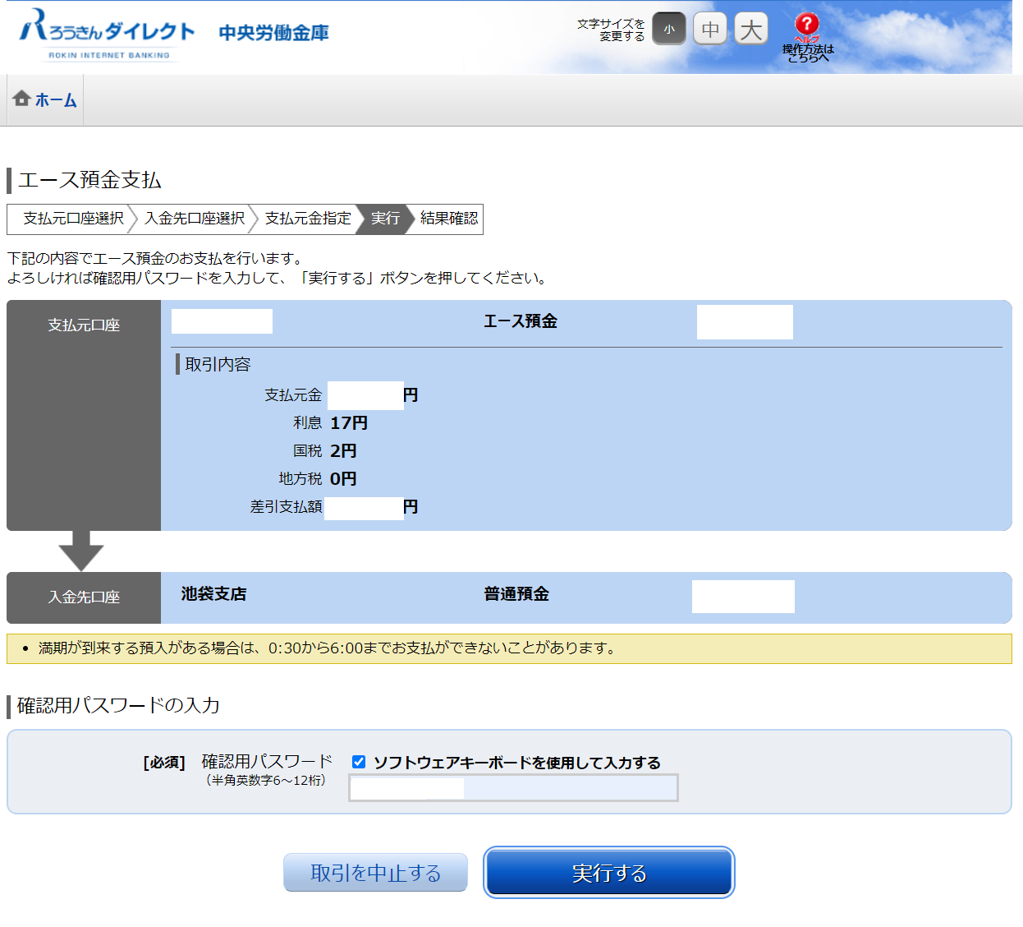The image size is (1023, 927).
Task: Click the ホーム text link
Action: pos(56,100)
